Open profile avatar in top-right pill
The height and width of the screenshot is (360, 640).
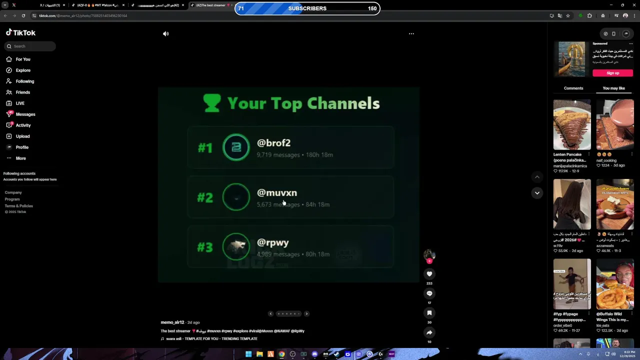point(626,34)
